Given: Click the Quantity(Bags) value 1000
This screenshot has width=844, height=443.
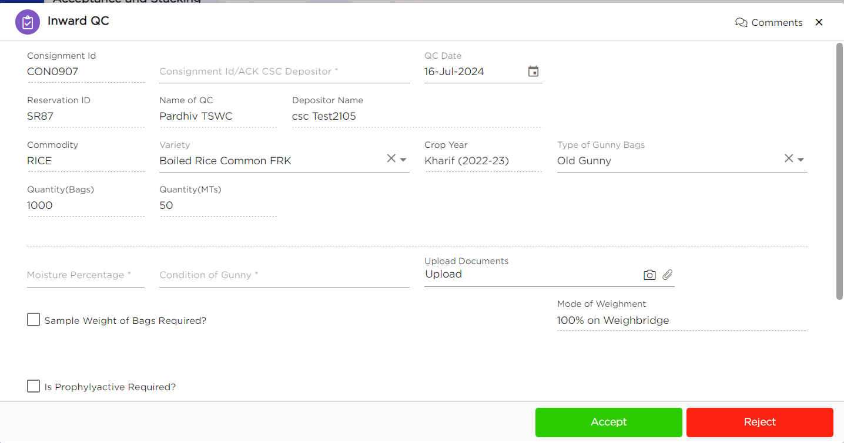Looking at the screenshot, I should pyautogui.click(x=40, y=205).
